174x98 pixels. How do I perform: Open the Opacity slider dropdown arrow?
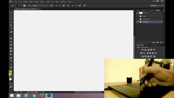[x=60, y=5]
